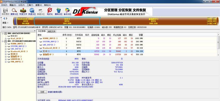The image size is (220, 101).
Task: Collapse the HD0 ADATASX300 disk node
Action: click(3, 33)
